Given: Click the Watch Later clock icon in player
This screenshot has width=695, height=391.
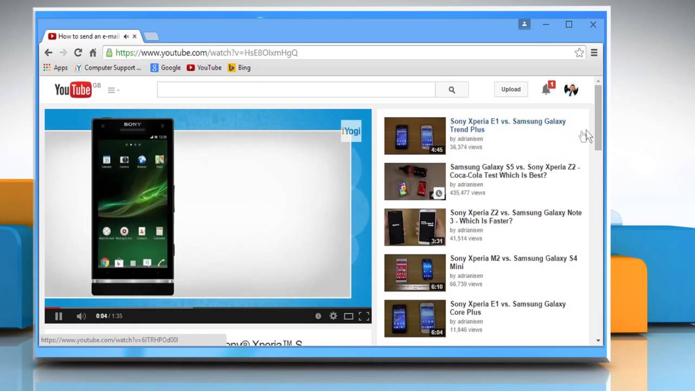Looking at the screenshot, I should [x=318, y=316].
